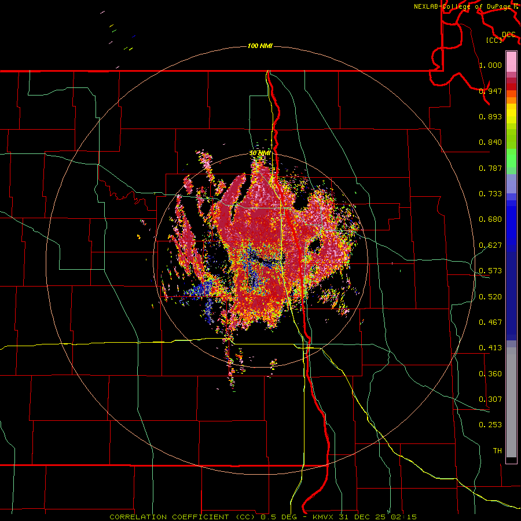Click the 0.680 scale value
Viewport: 521px width, 521px height.
490,219
